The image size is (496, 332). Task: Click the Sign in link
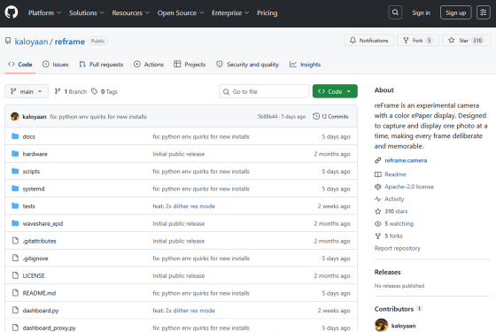(x=421, y=13)
